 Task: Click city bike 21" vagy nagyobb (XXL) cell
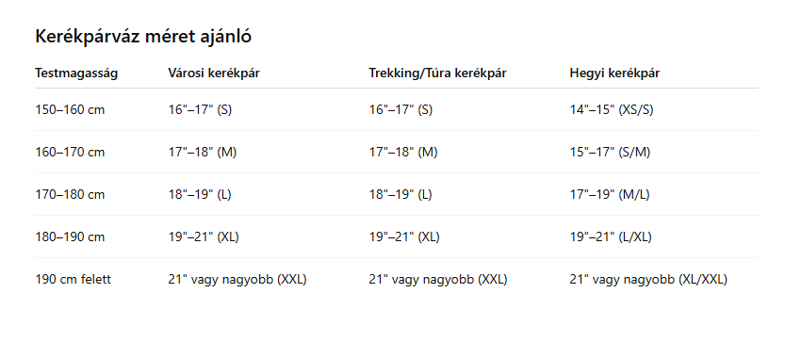(237, 280)
